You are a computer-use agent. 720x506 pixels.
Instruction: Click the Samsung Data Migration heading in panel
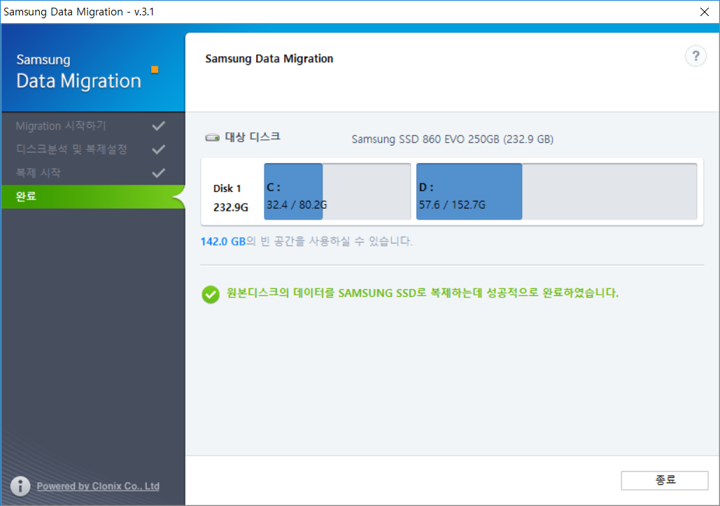click(x=269, y=59)
